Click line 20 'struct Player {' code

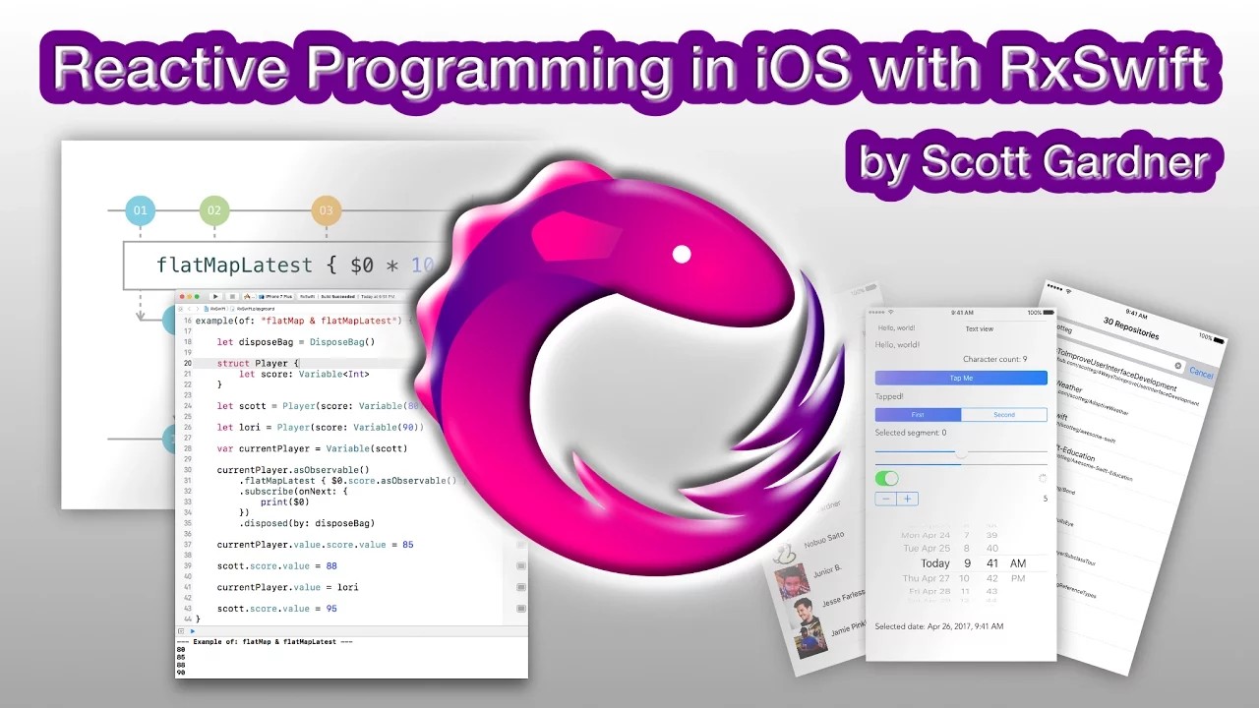pyautogui.click(x=258, y=363)
